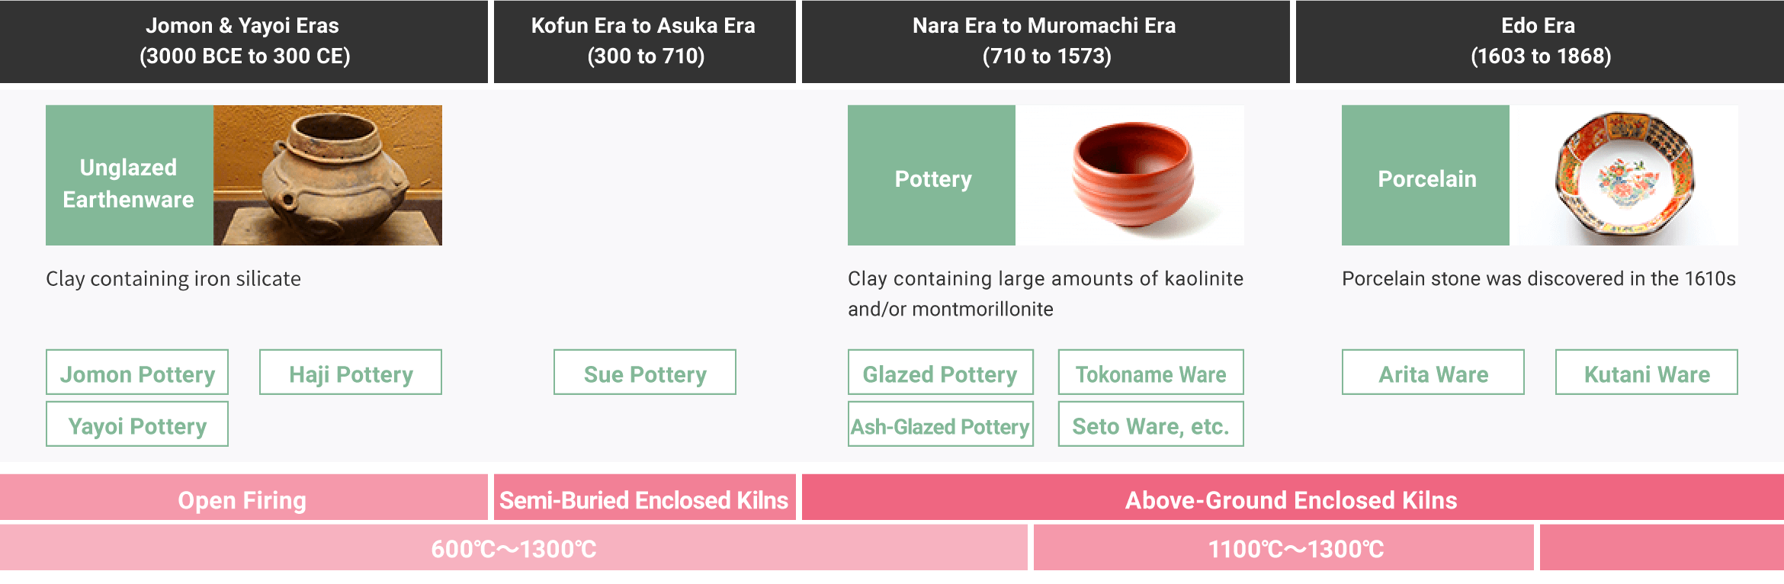Select the Nara Era to Muromachi Era header
1784x584 pixels.
coord(1046,41)
